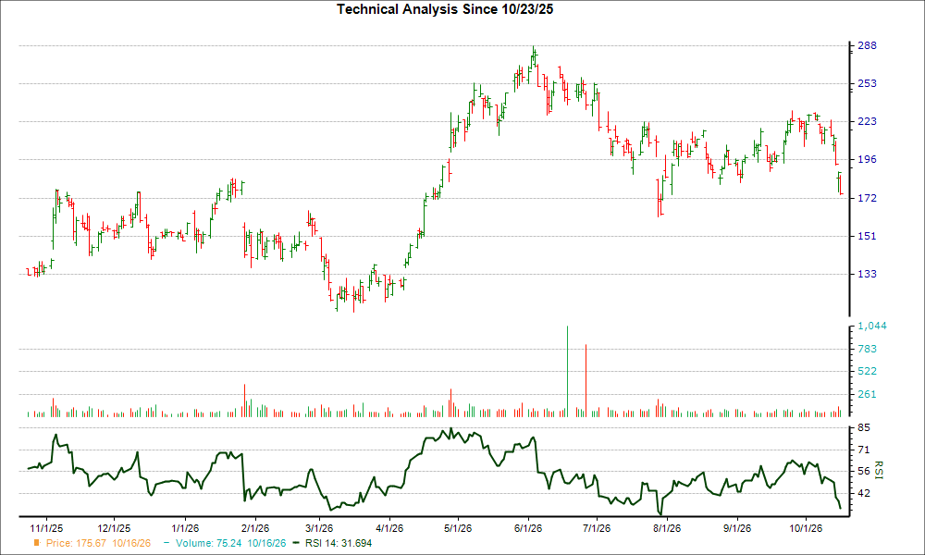The height and width of the screenshot is (555, 925).
Task: Select the 133 price axis label
Action: pyautogui.click(x=867, y=274)
